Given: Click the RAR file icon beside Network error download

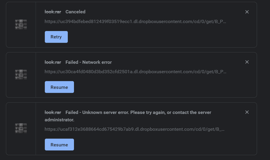Looking at the screenshot, I should [21, 74].
